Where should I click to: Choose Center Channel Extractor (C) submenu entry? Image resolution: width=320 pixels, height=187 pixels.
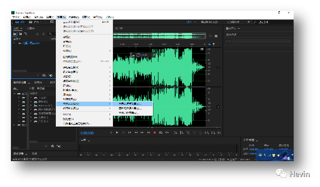(132, 103)
